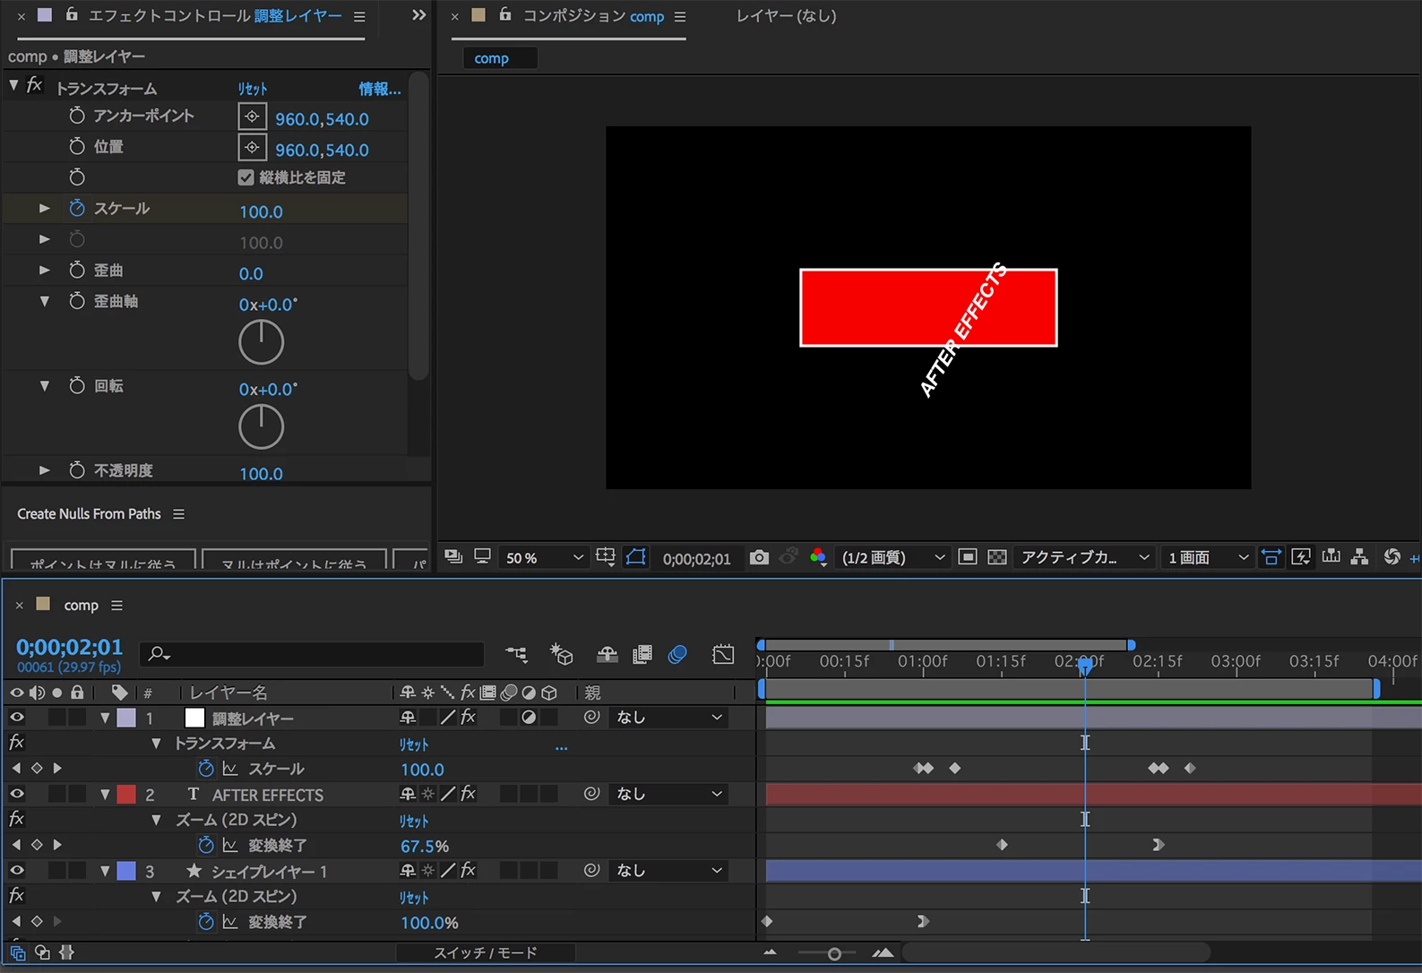Open 1 画面 view layout dropdown
Screen dimensions: 1422x973
pos(1208,557)
